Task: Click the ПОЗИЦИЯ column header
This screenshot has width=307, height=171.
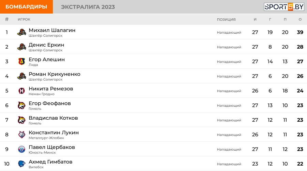Action: pos(226,19)
